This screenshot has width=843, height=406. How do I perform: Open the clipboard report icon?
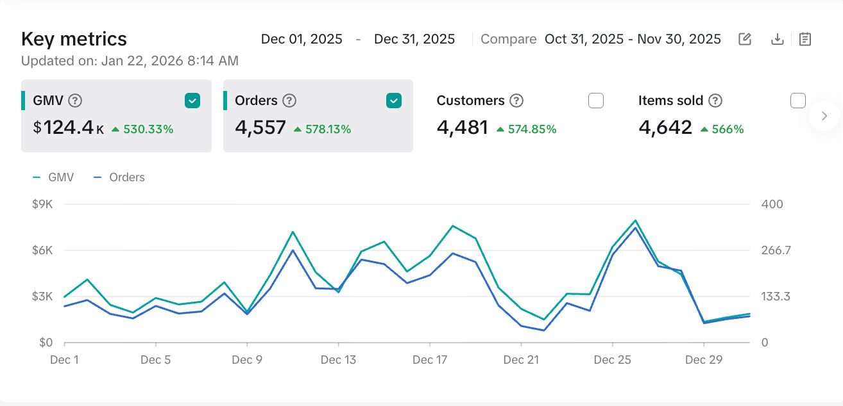[x=805, y=39]
